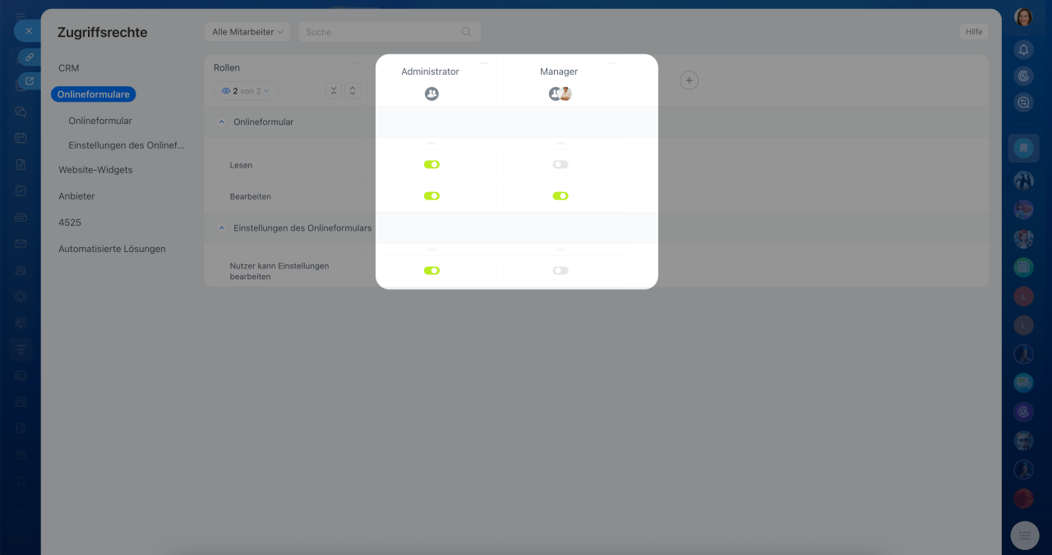Open the three-dots menu of the Manager column
The image size is (1052, 555).
[612, 63]
